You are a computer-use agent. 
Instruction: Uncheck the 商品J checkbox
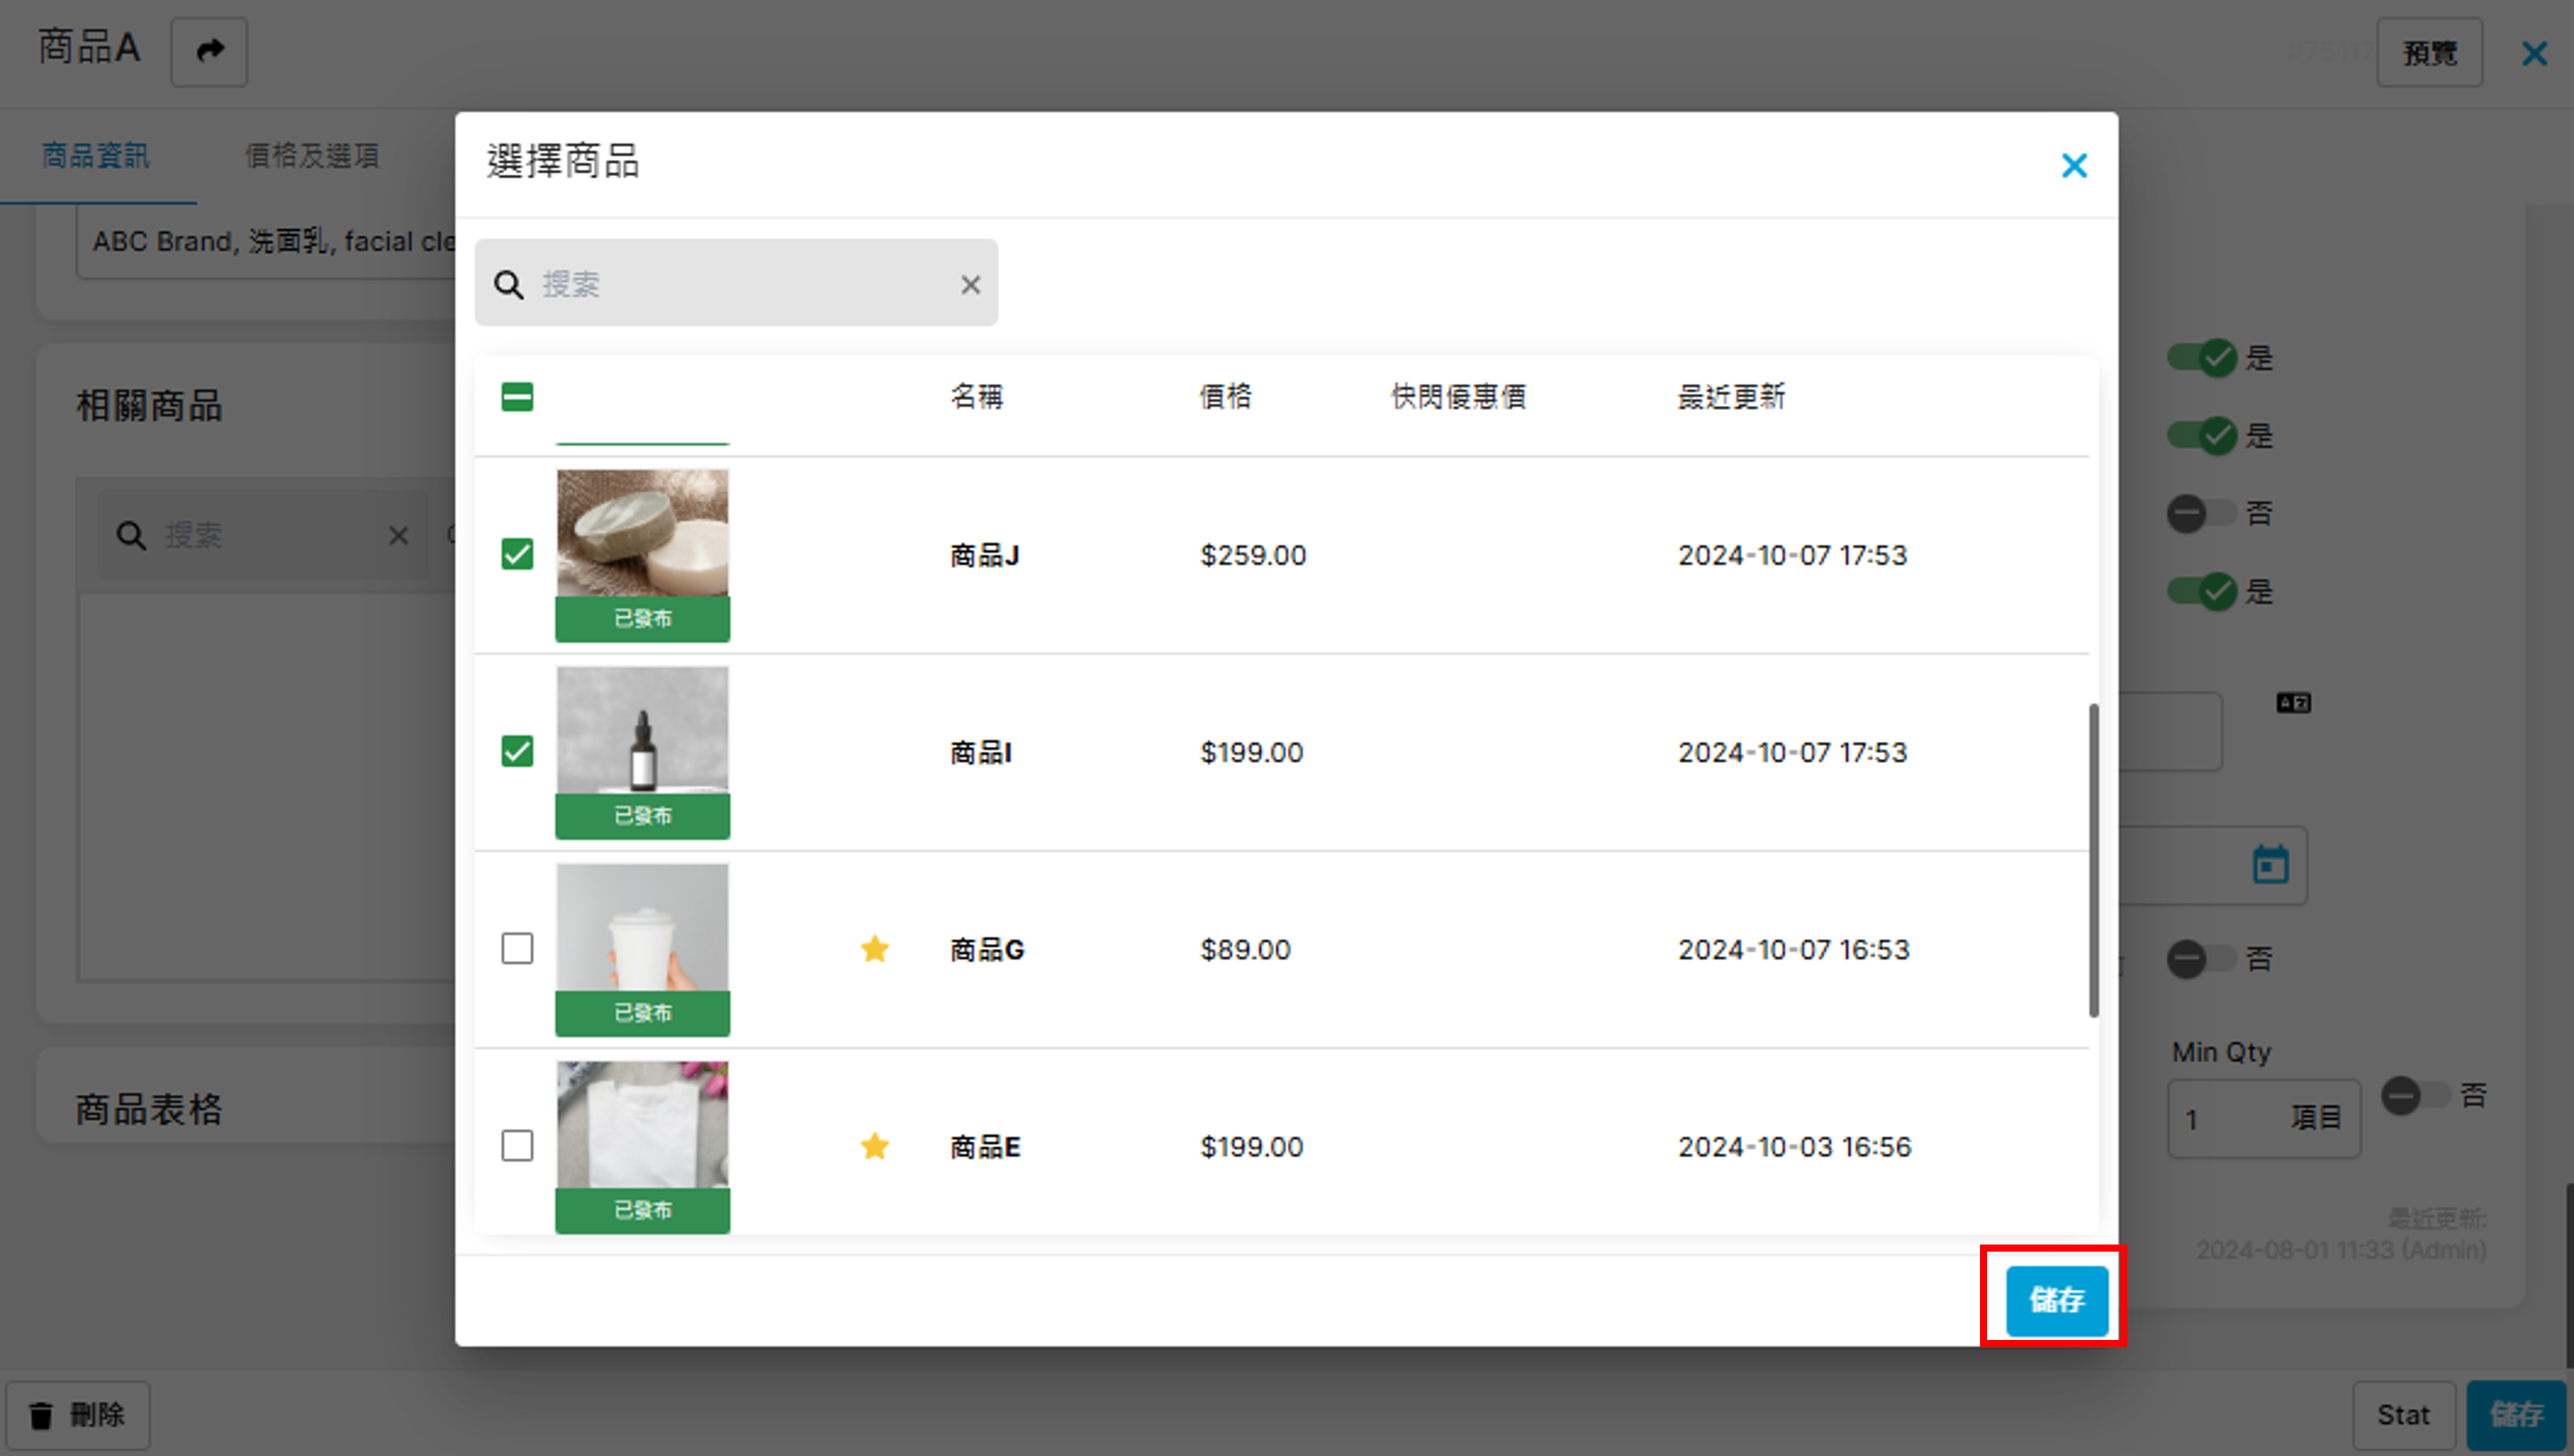(x=517, y=554)
